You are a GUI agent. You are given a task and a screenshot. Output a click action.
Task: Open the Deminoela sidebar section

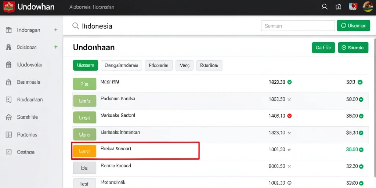click(29, 82)
